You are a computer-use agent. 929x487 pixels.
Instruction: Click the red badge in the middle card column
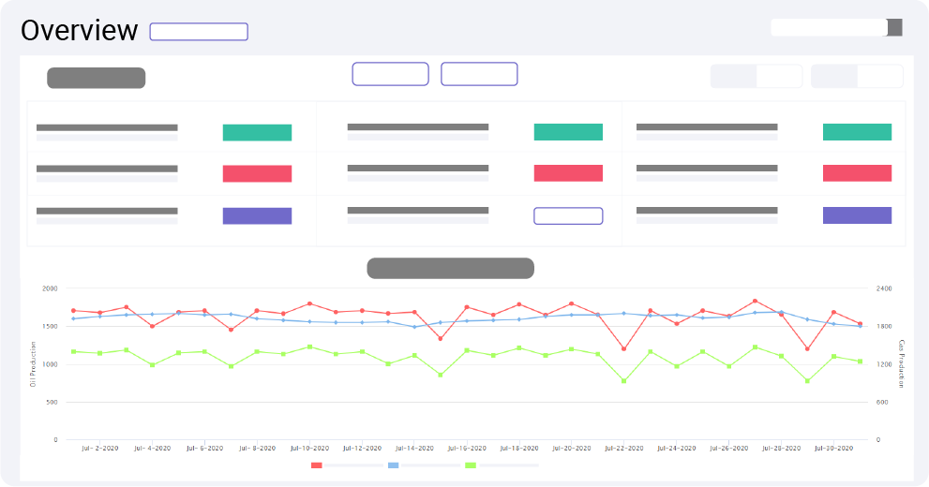tap(568, 172)
